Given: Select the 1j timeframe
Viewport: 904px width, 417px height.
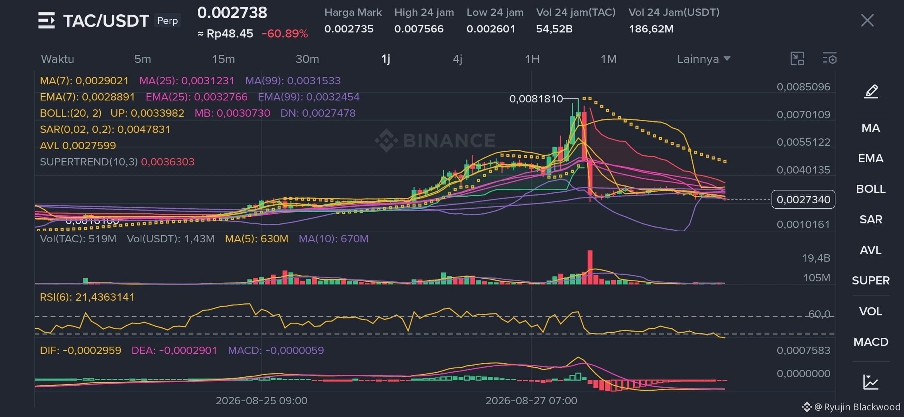Looking at the screenshot, I should coord(386,59).
